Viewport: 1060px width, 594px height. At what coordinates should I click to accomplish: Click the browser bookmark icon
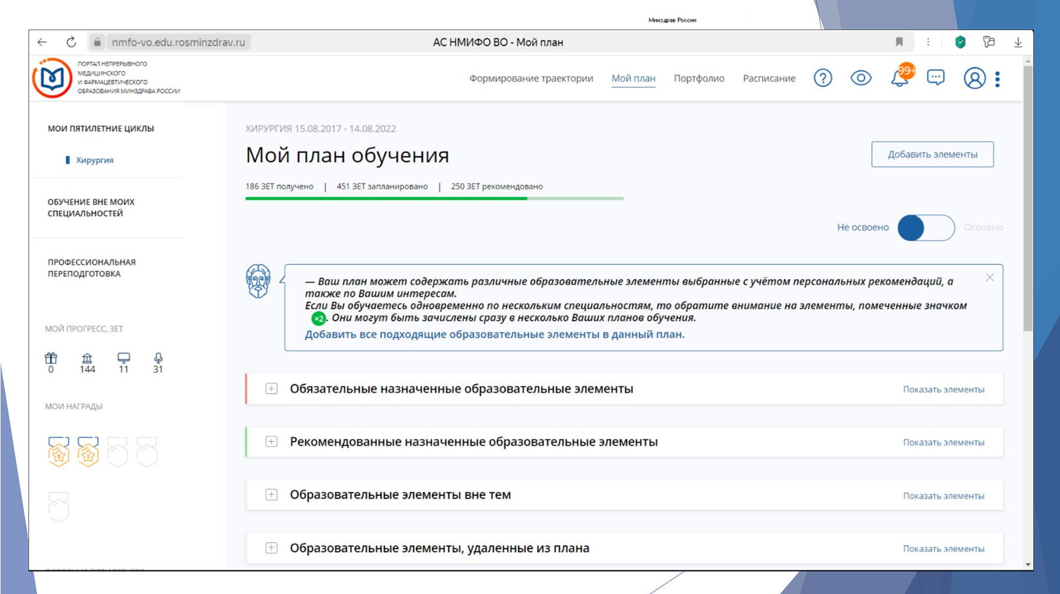point(899,42)
